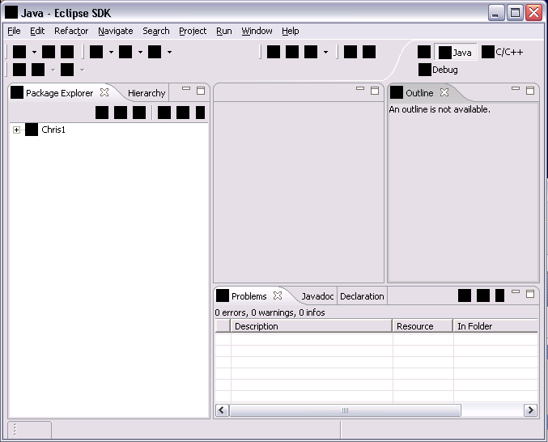Open the dropdown arrow beside the New icon

34,52
